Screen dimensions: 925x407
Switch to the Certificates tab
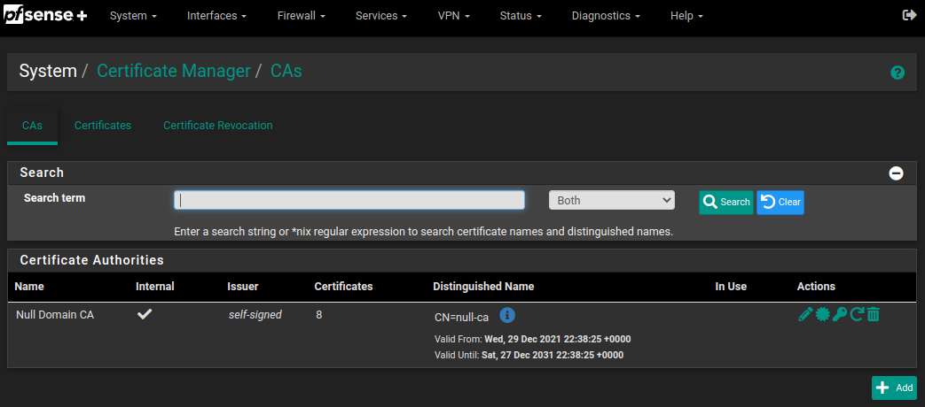pos(103,126)
